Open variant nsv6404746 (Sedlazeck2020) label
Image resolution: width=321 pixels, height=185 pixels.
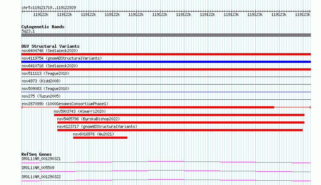50,51
